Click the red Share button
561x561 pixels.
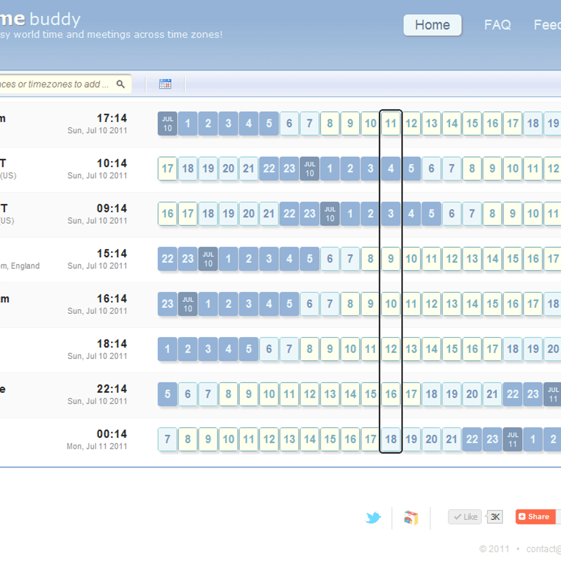535,517
